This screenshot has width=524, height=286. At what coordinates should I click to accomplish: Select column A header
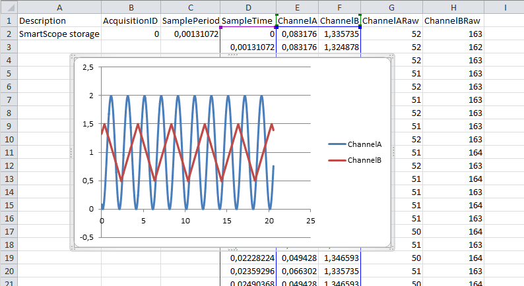coord(59,7)
